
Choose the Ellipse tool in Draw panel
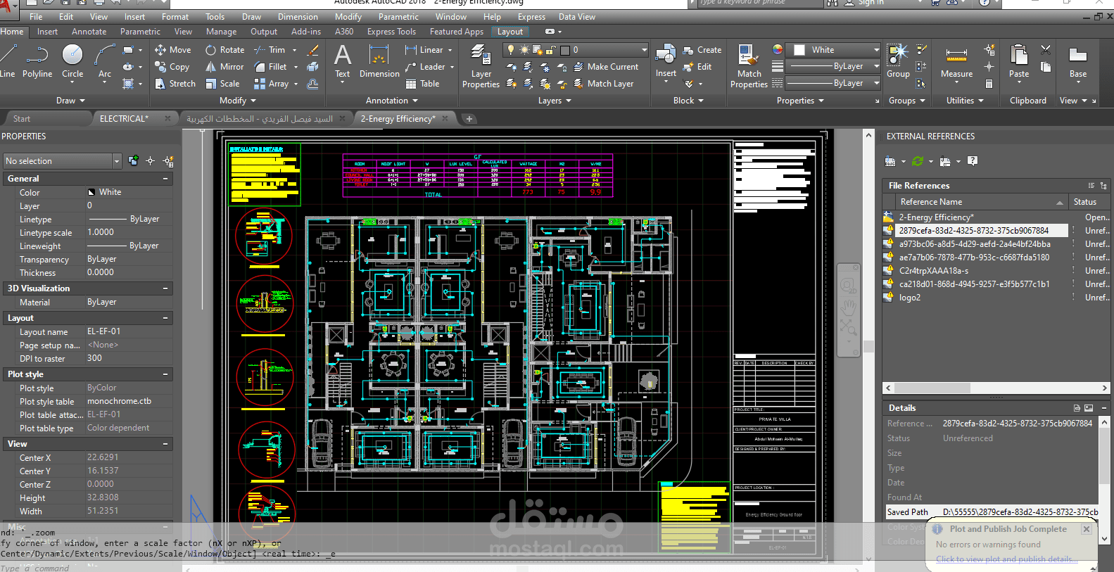(128, 67)
